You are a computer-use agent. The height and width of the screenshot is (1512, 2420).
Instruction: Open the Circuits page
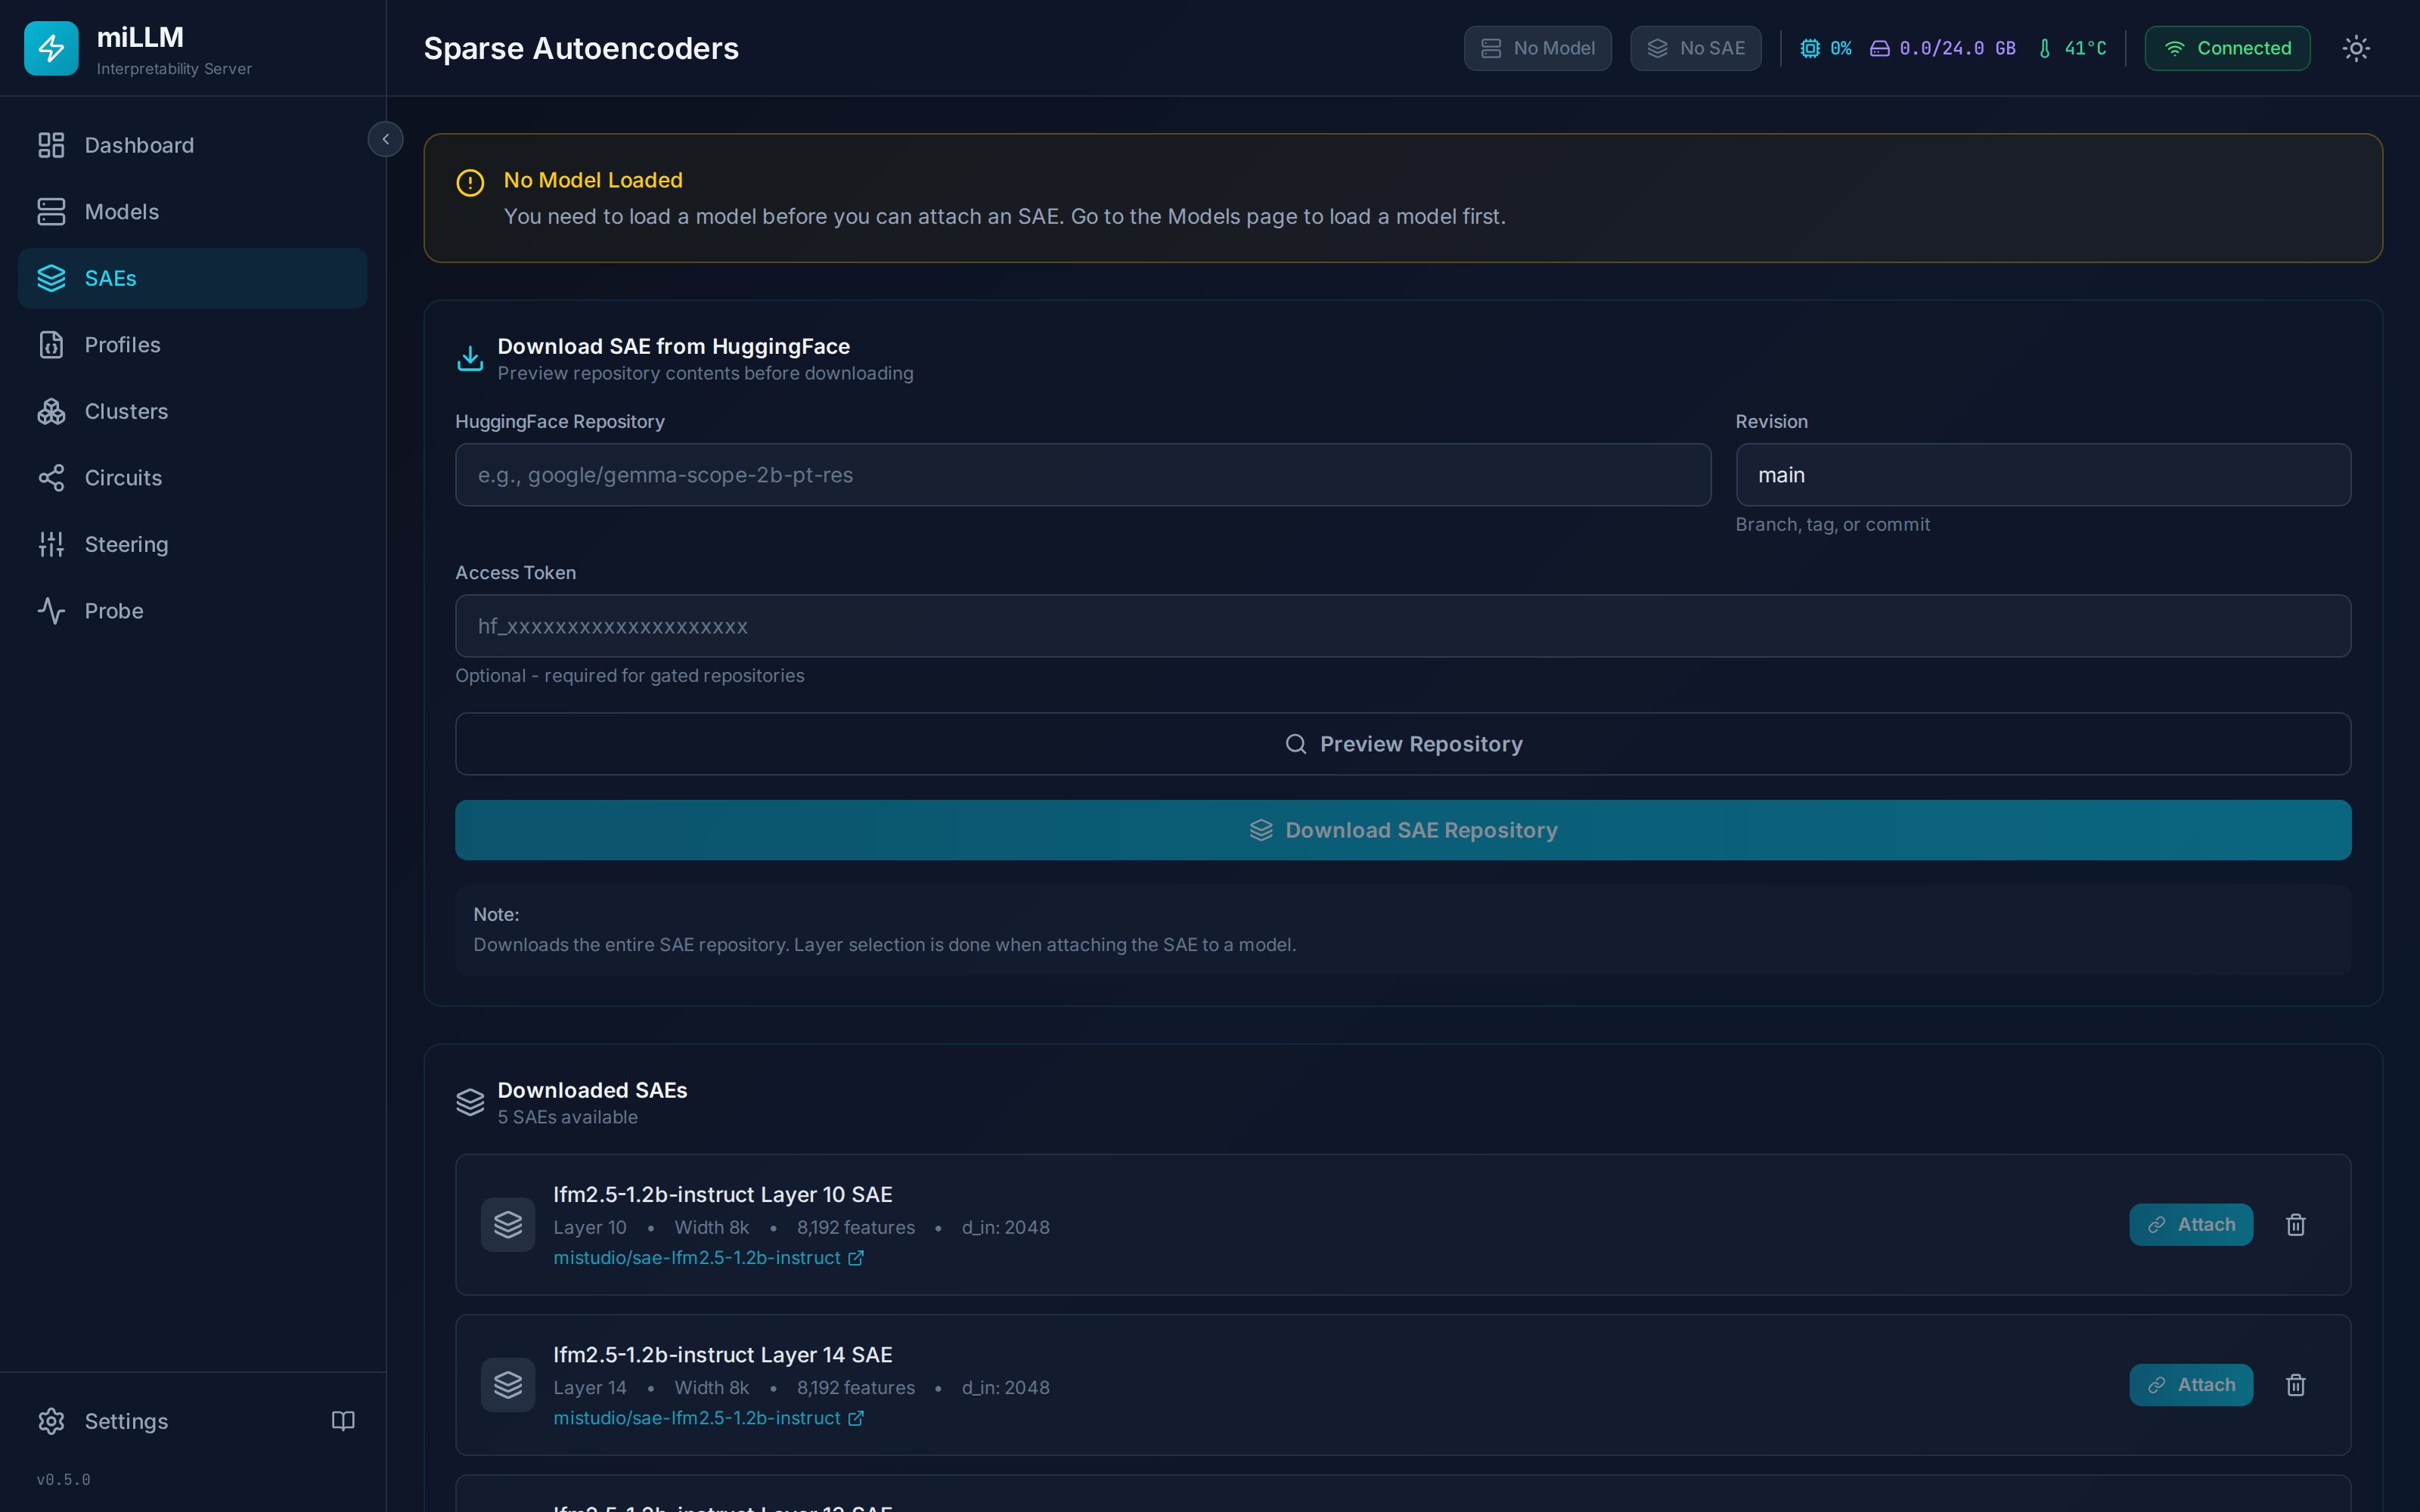coord(192,478)
